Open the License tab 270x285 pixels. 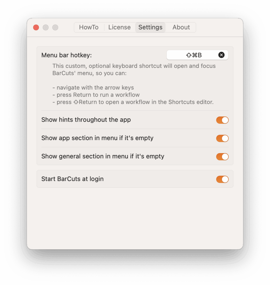click(x=119, y=27)
